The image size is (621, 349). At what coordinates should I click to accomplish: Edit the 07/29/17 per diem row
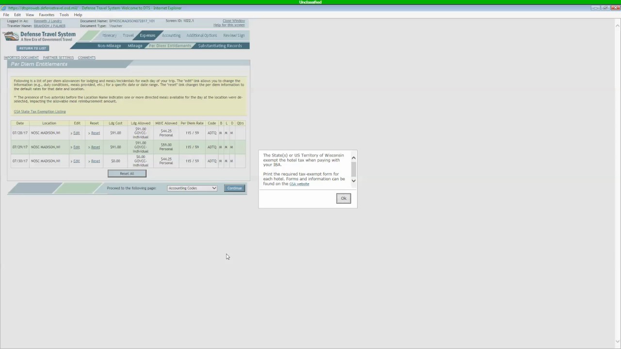[x=76, y=147]
